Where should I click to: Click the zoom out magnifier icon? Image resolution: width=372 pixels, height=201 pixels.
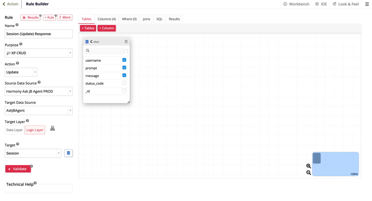(x=309, y=173)
